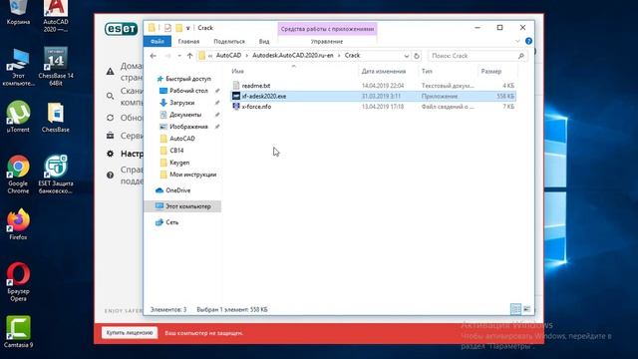Open recent locations dropdown arrow
The width and height of the screenshot is (638, 359).
[x=179, y=56]
